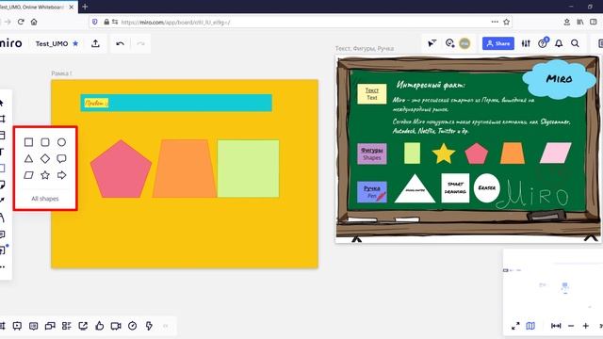Click the pink pentagon on yellow frame
Screen dimensions: 603x339
(x=122, y=169)
